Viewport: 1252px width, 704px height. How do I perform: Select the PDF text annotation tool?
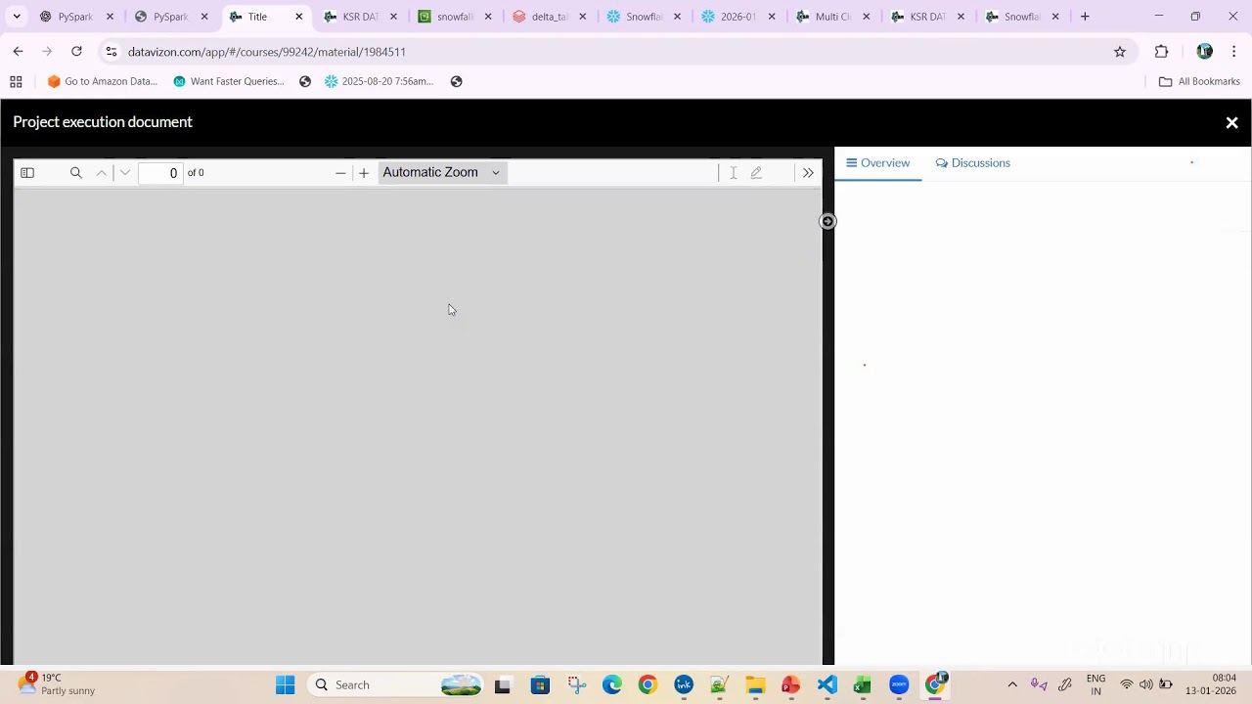click(x=733, y=173)
